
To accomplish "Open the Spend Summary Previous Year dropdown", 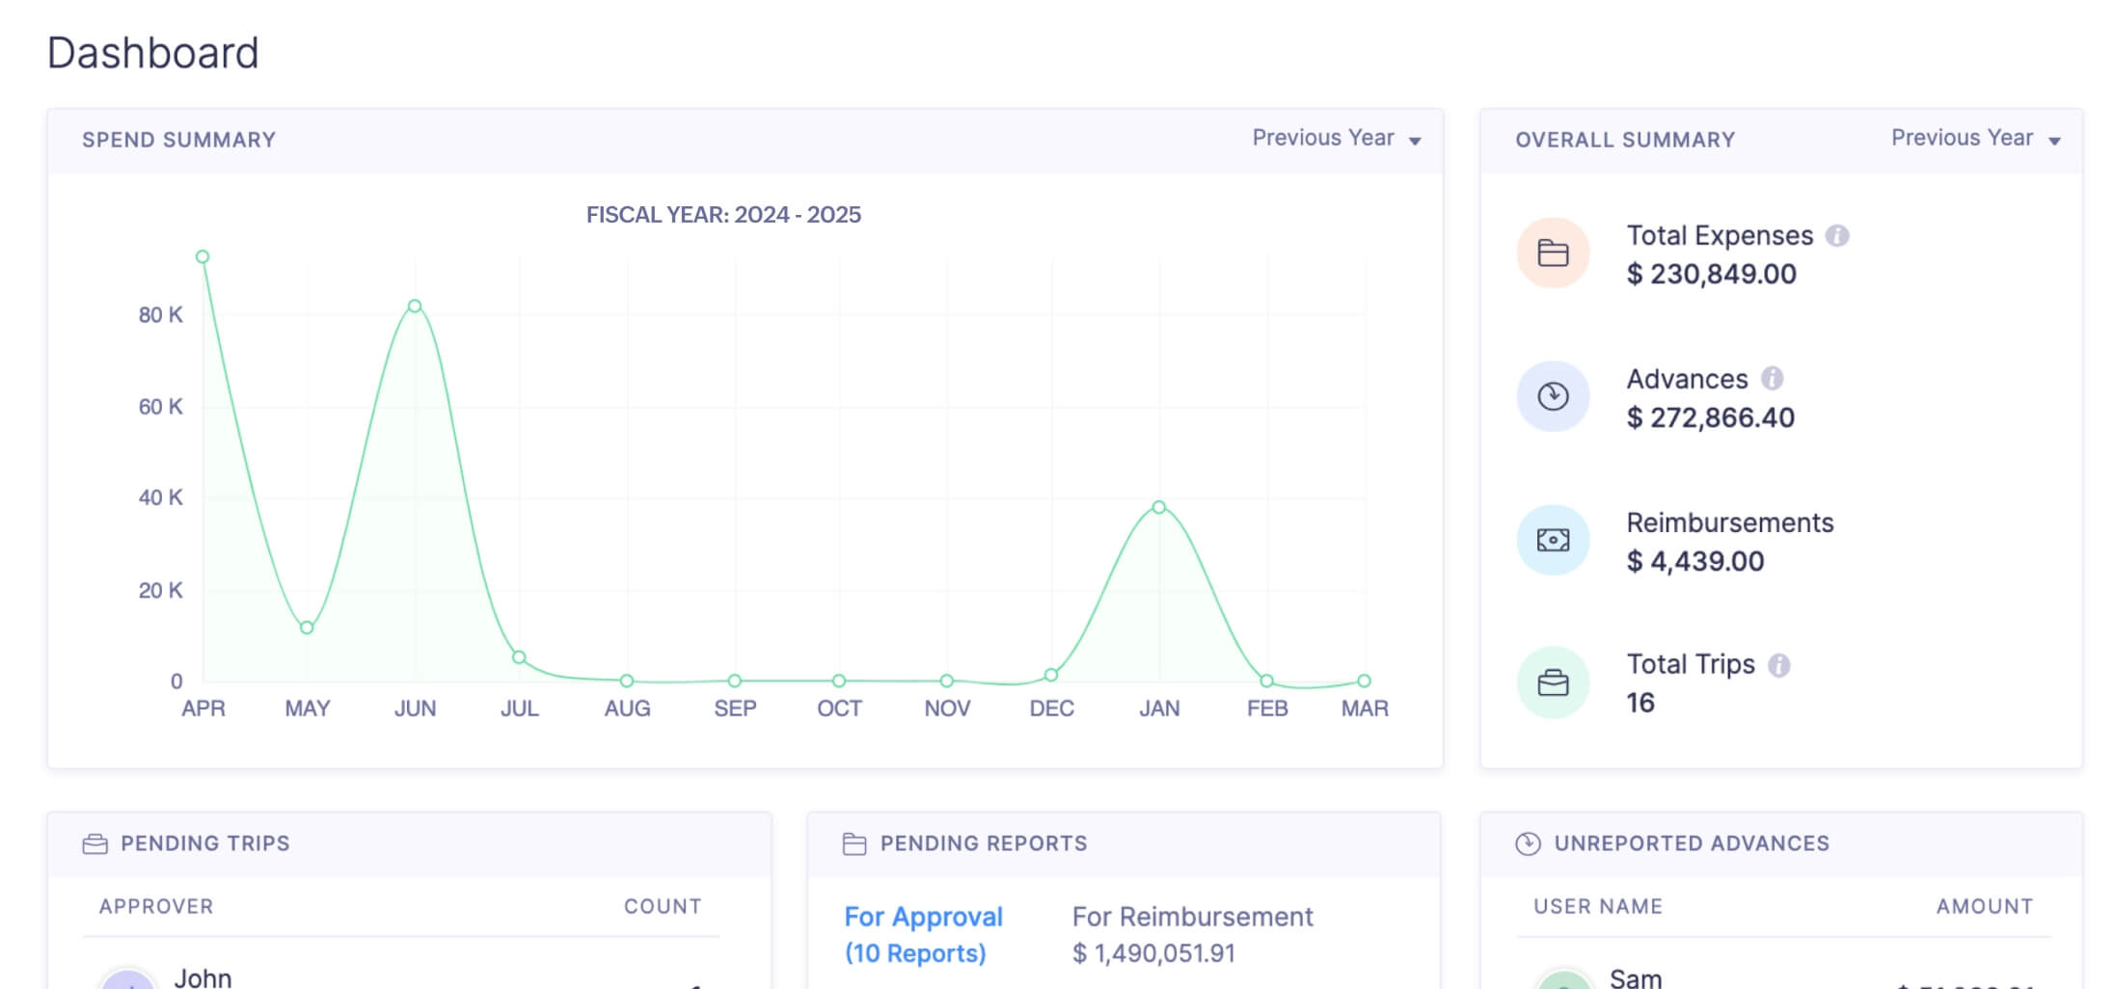I will point(1336,139).
